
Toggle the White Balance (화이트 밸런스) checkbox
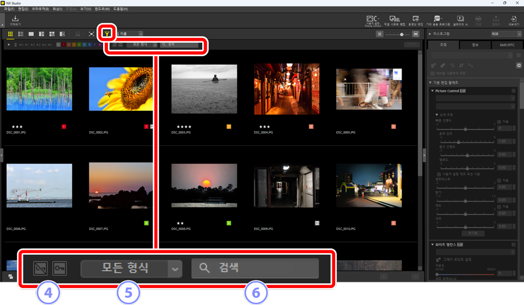(x=514, y=244)
